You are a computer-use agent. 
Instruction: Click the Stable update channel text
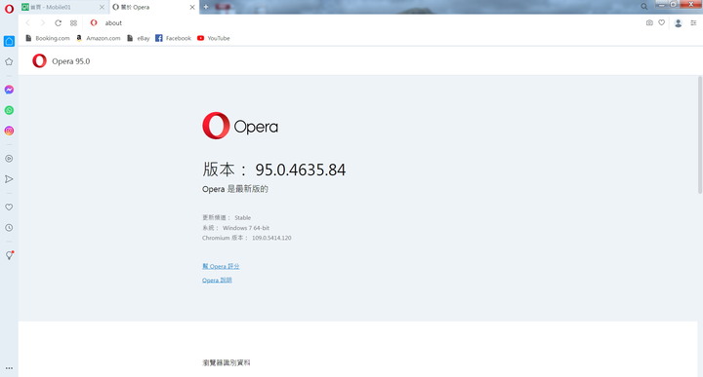click(242, 218)
